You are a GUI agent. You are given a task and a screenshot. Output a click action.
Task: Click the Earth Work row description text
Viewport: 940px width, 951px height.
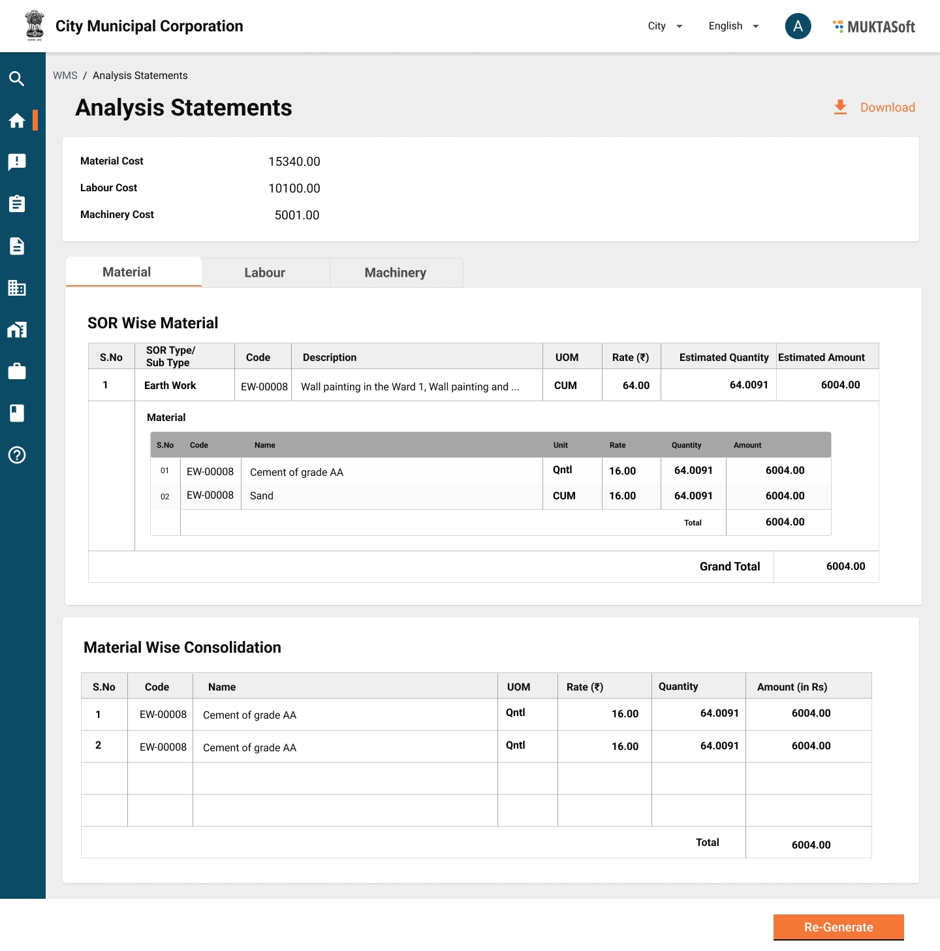409,386
